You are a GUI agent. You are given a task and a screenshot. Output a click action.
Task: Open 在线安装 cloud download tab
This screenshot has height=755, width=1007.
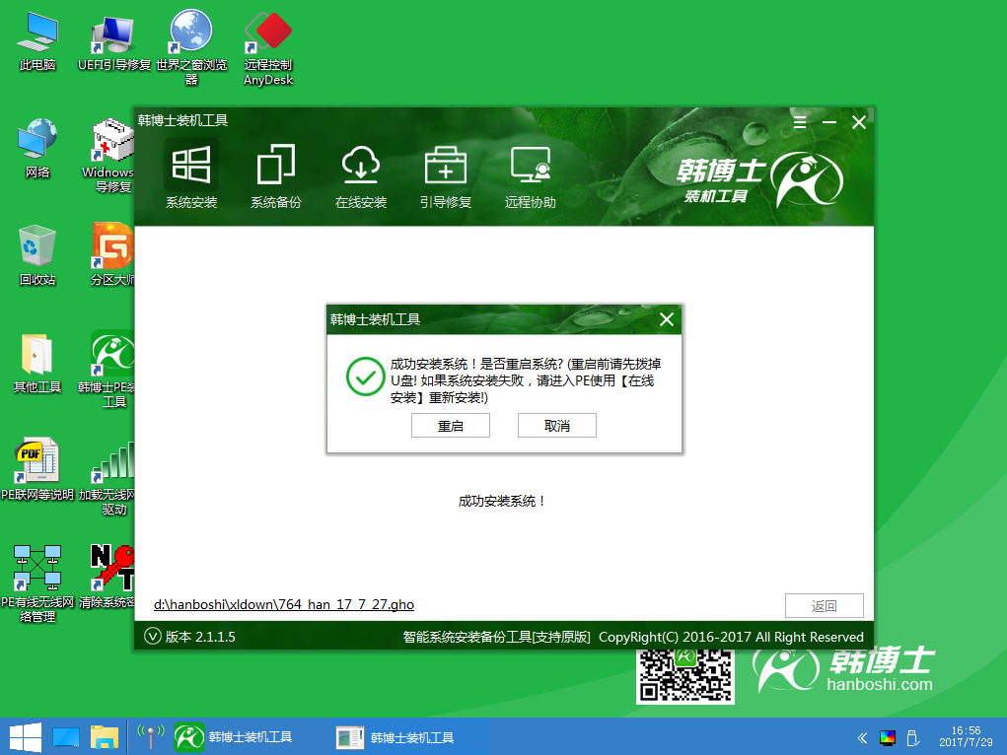361,175
